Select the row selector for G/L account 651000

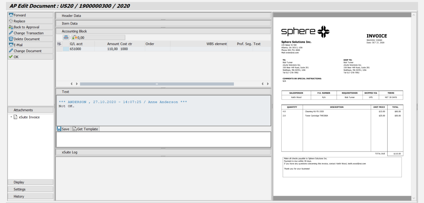[x=66, y=49]
